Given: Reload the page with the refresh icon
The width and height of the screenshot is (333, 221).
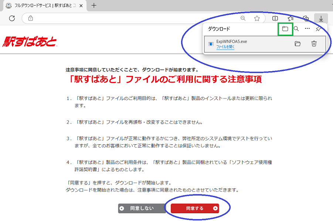Looking at the screenshot, I should tap(12, 18).
